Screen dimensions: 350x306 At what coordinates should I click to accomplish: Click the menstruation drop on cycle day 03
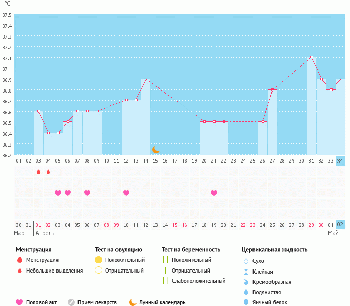click(x=38, y=172)
